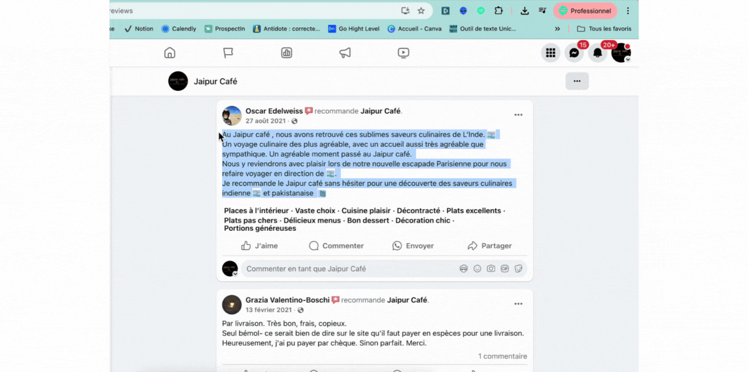The height and width of the screenshot is (372, 748).
Task: Open the Antidote bookmark
Action: click(x=287, y=29)
